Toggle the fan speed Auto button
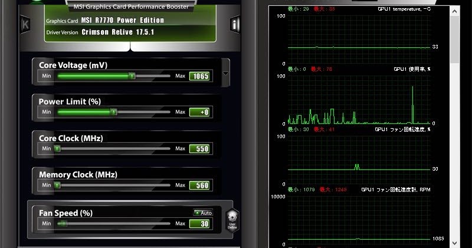 203,213
